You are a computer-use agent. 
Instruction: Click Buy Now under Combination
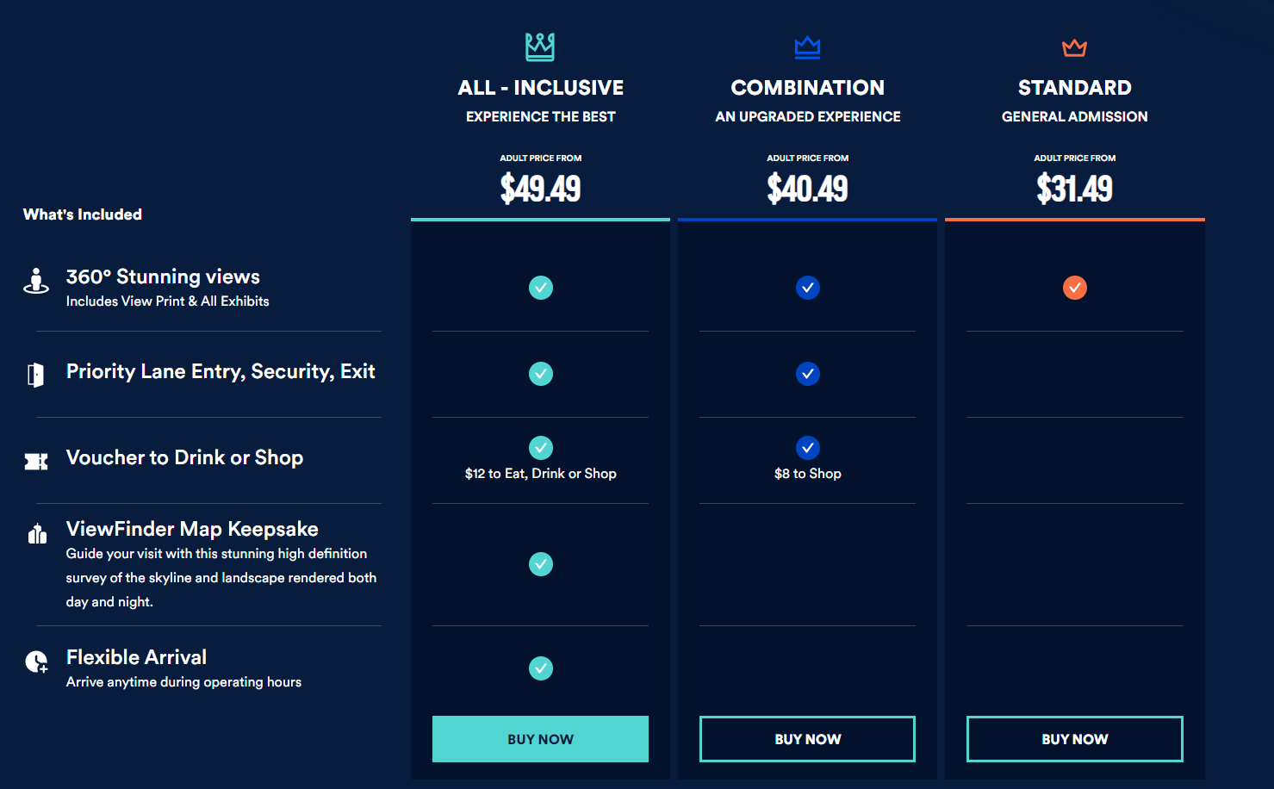(807, 739)
